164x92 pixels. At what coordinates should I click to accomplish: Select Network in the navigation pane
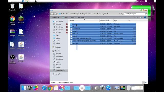pyautogui.click(x=56, y=74)
